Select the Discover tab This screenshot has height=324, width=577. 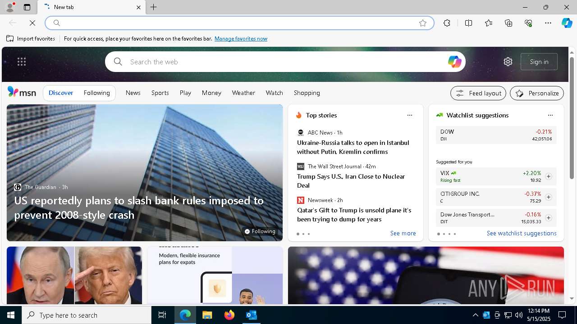pos(61,93)
